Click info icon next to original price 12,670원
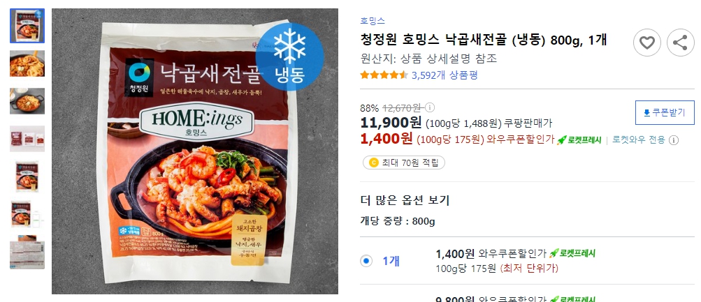The width and height of the screenshot is (701, 302). pyautogui.click(x=429, y=107)
